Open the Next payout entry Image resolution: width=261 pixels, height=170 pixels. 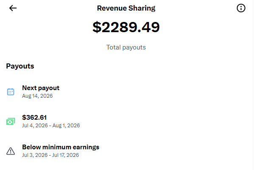pyautogui.click(x=126, y=92)
